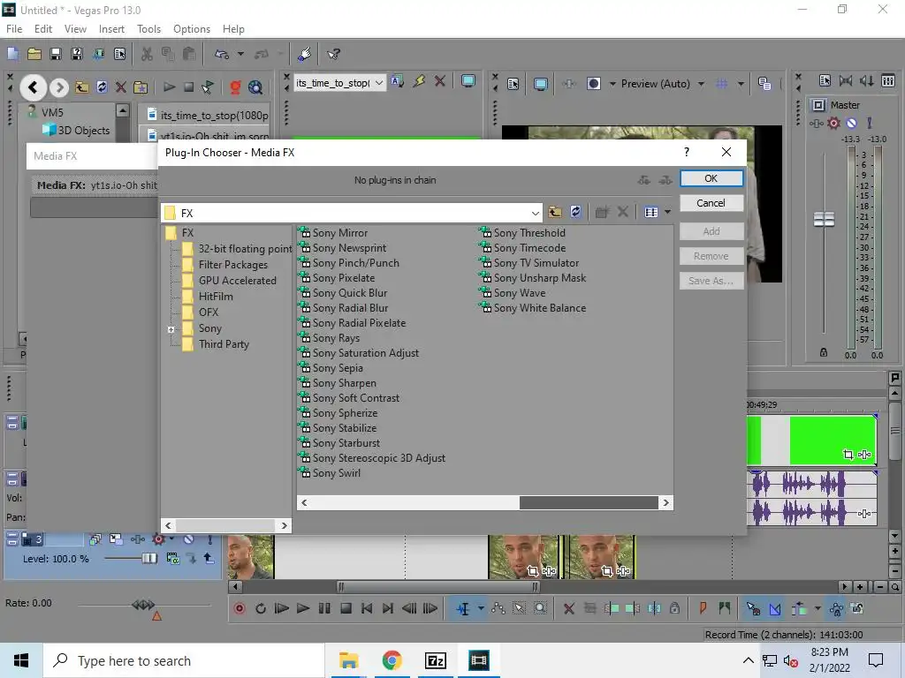Click Cancel in the Plug-In Chooser
Image resolution: width=905 pixels, height=678 pixels.
(711, 203)
